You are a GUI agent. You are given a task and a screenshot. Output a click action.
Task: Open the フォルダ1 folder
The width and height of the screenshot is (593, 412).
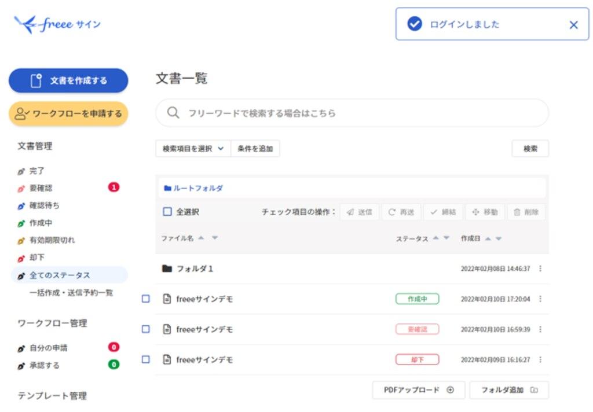pos(195,268)
